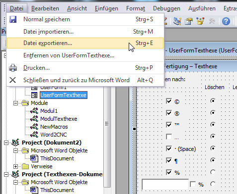Select Löschen radio button for ellipsis row
This screenshot has width=237, height=194.
(213, 137)
